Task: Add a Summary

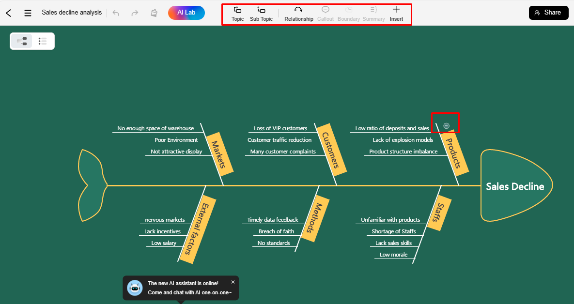Action: (373, 14)
